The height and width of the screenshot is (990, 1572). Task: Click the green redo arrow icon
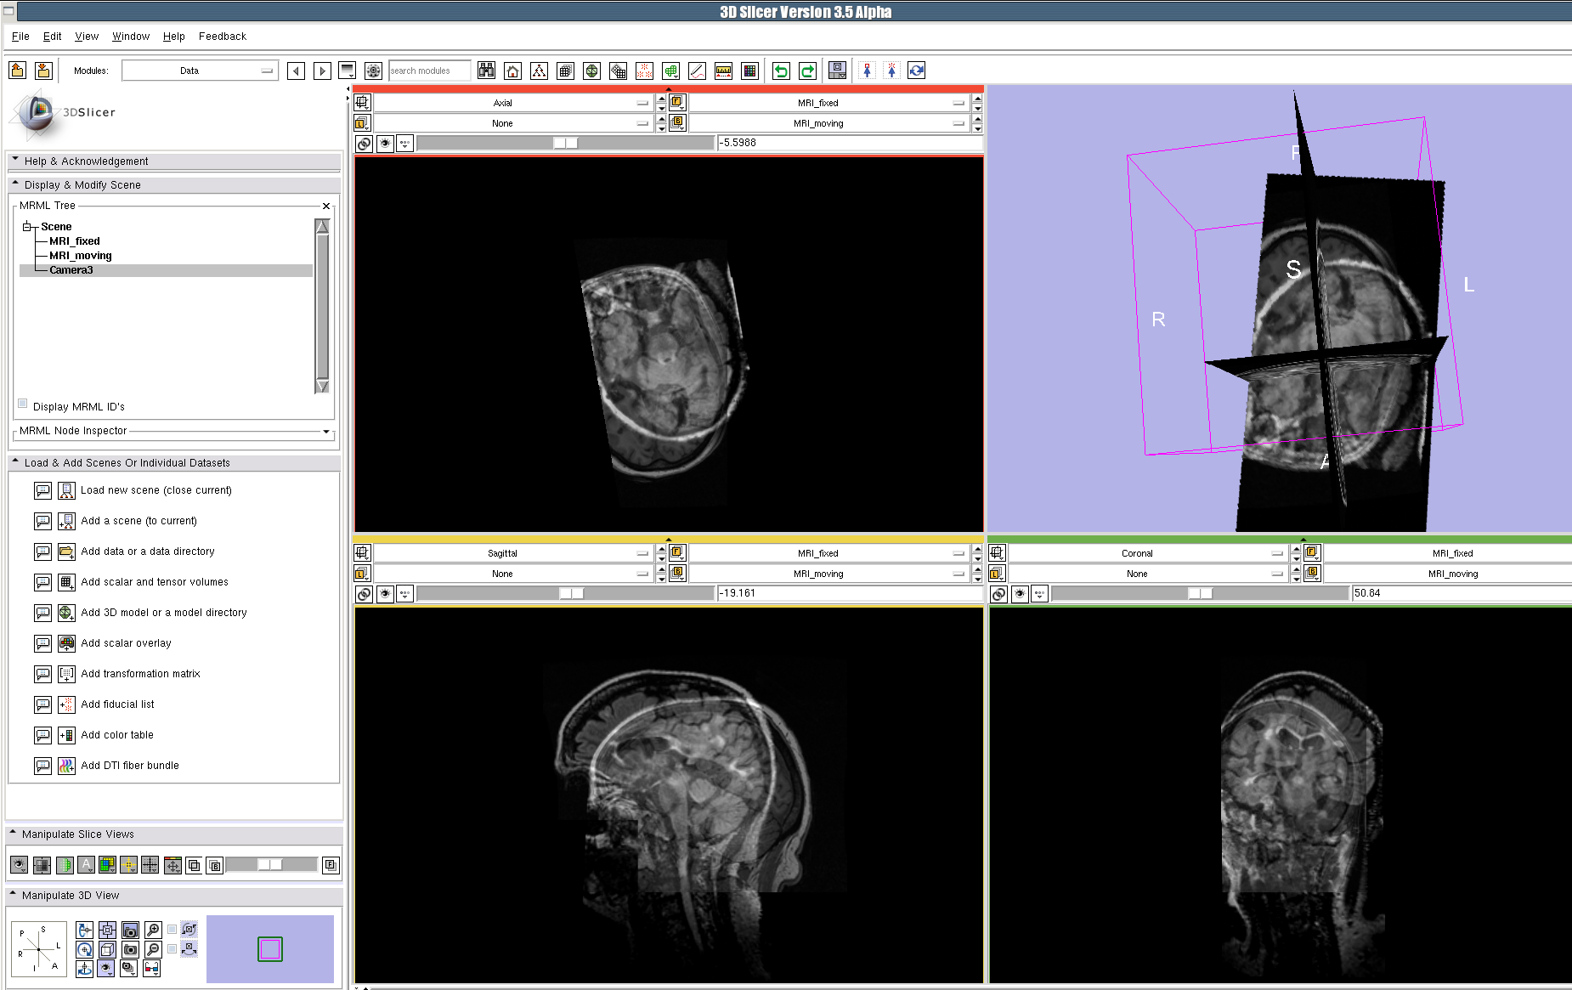[807, 71]
